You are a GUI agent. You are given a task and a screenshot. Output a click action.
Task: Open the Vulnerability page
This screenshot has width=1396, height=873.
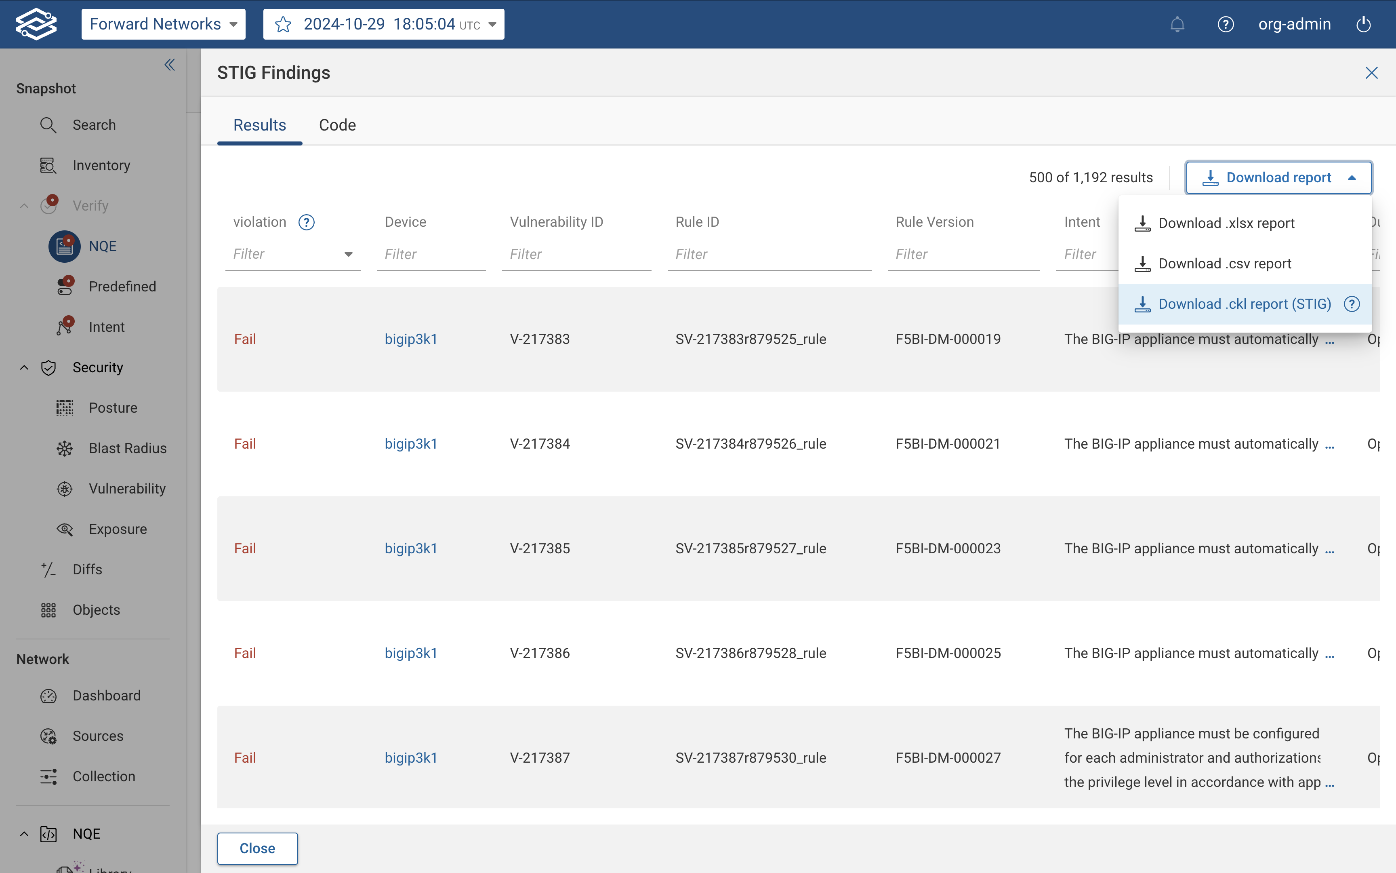127,489
